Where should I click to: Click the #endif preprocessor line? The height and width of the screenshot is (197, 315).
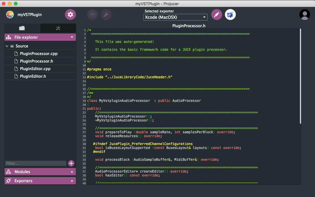point(99,152)
